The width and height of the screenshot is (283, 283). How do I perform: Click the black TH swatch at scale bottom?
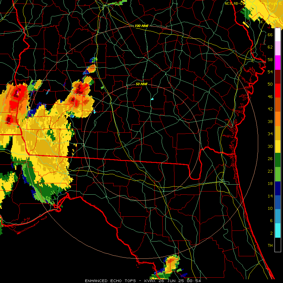[278, 245]
